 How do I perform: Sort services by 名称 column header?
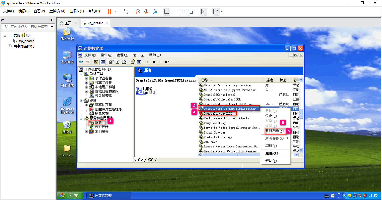click(230, 80)
